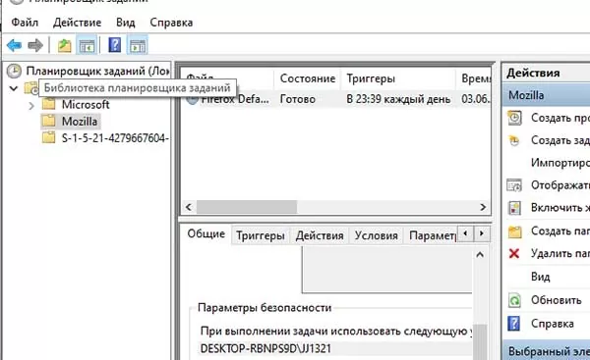Image resolution: width=590 pixels, height=360 pixels.
Task: Click the Справка question mark icon in Actions
Action: tap(514, 323)
